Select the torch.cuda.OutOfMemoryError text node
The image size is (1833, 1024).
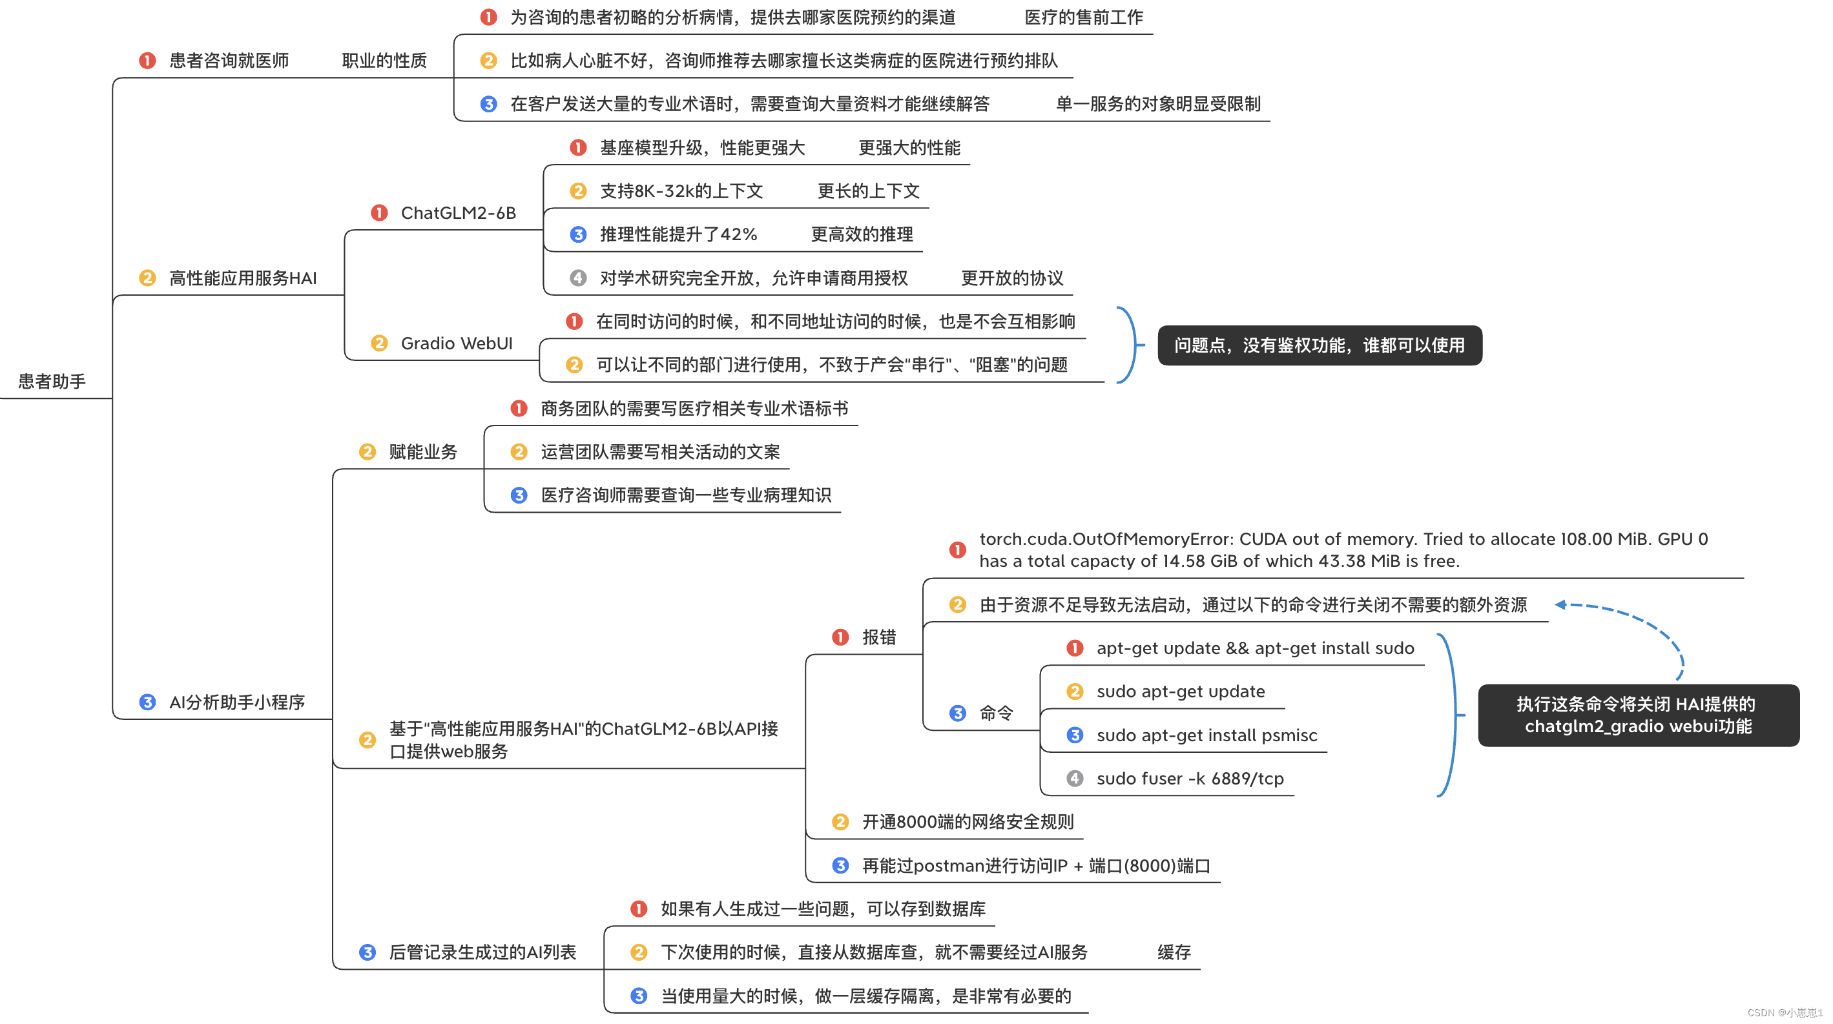click(1343, 550)
